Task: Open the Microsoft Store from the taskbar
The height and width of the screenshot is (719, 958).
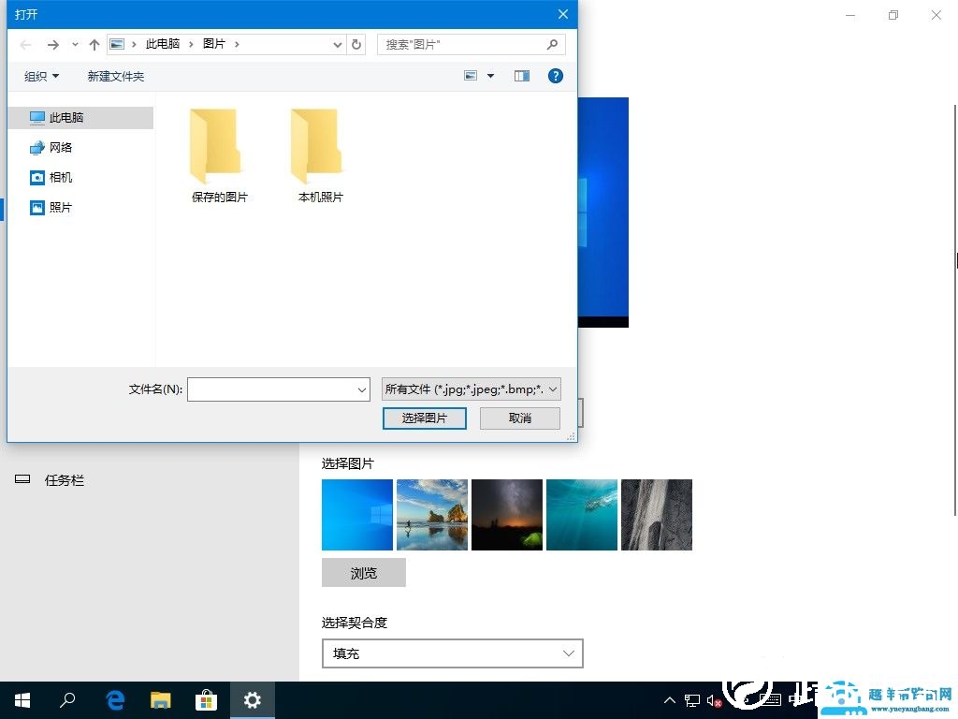Action: (206, 699)
